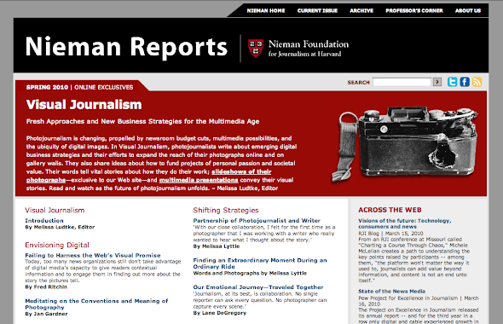
Task: Open the RSS feed icon
Action: pyautogui.click(x=477, y=82)
